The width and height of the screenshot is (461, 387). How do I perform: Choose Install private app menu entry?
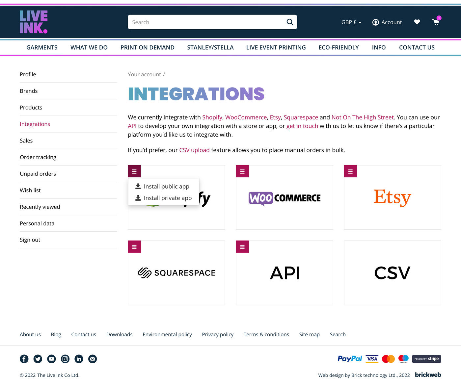click(167, 198)
